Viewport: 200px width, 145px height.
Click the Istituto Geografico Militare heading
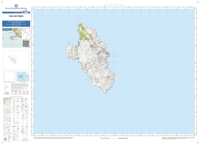pos(16,9)
